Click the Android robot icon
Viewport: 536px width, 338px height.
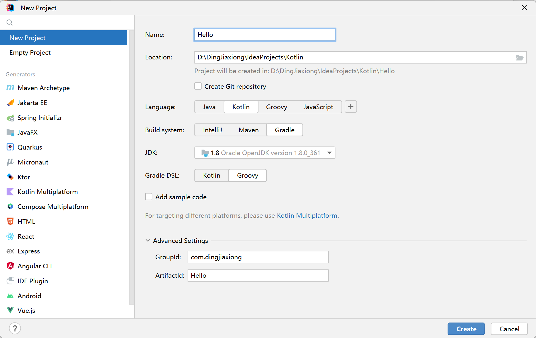coord(10,296)
